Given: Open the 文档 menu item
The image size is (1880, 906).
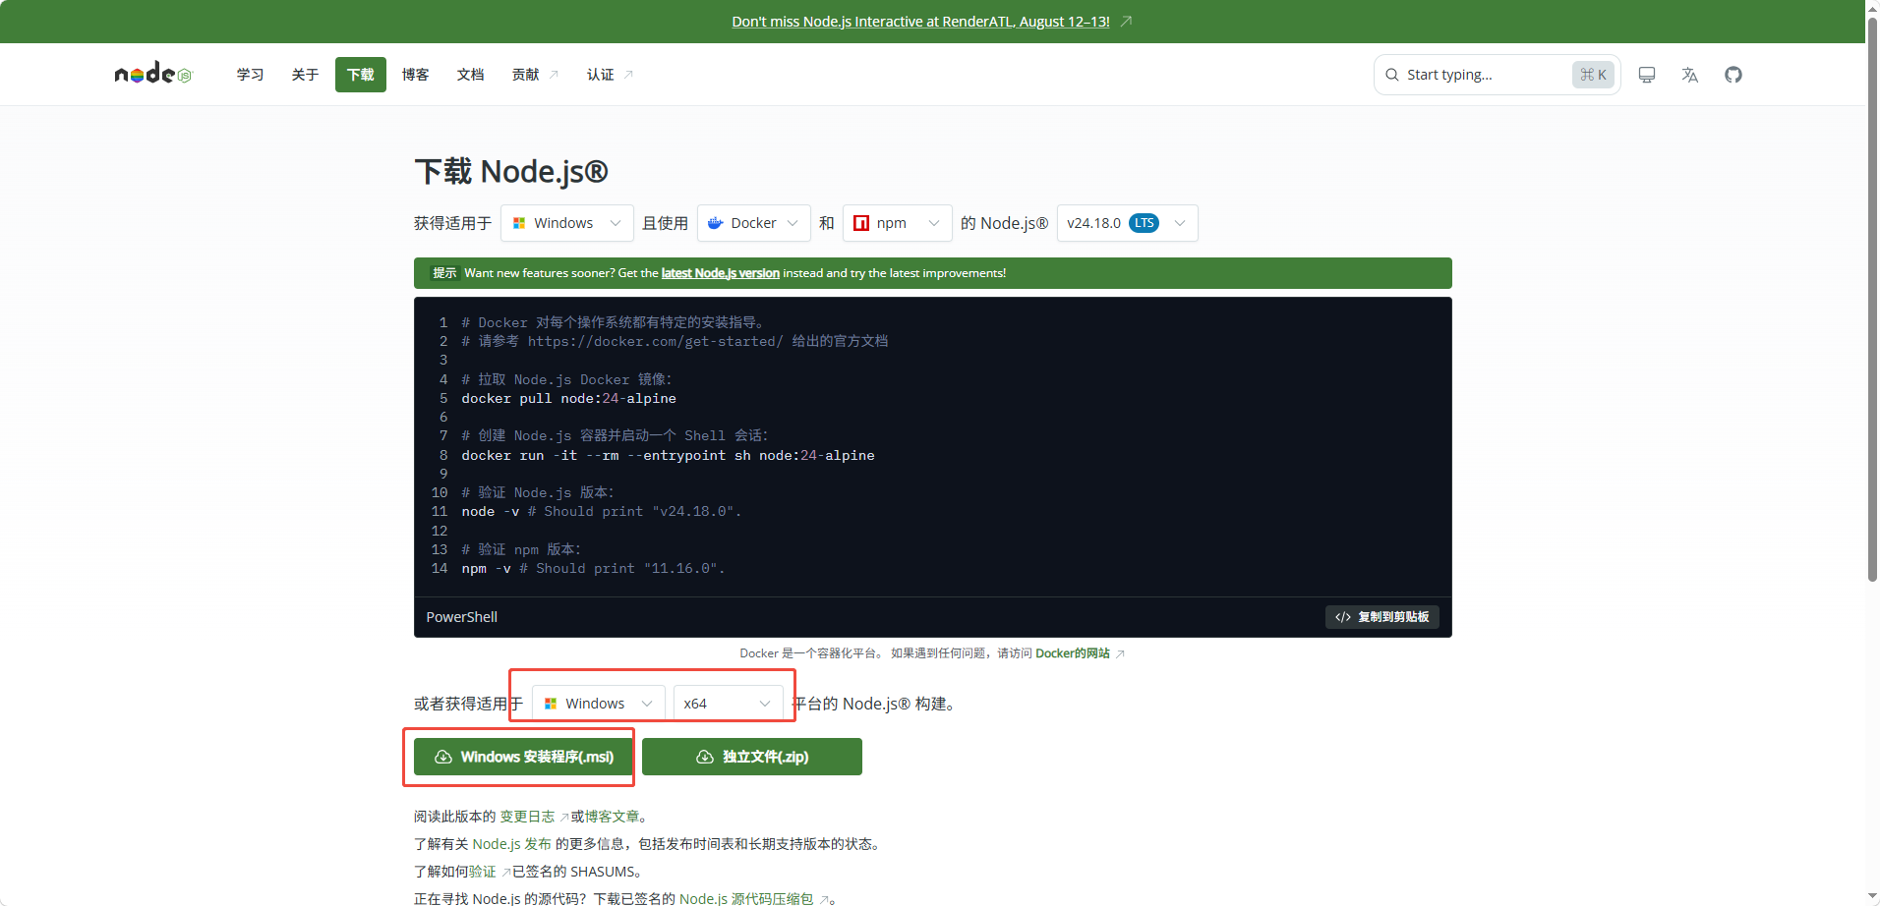Looking at the screenshot, I should click(470, 75).
